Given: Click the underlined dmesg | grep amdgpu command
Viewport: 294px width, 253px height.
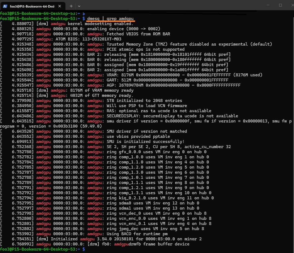Looking at the screenshot, I should pos(110,19).
